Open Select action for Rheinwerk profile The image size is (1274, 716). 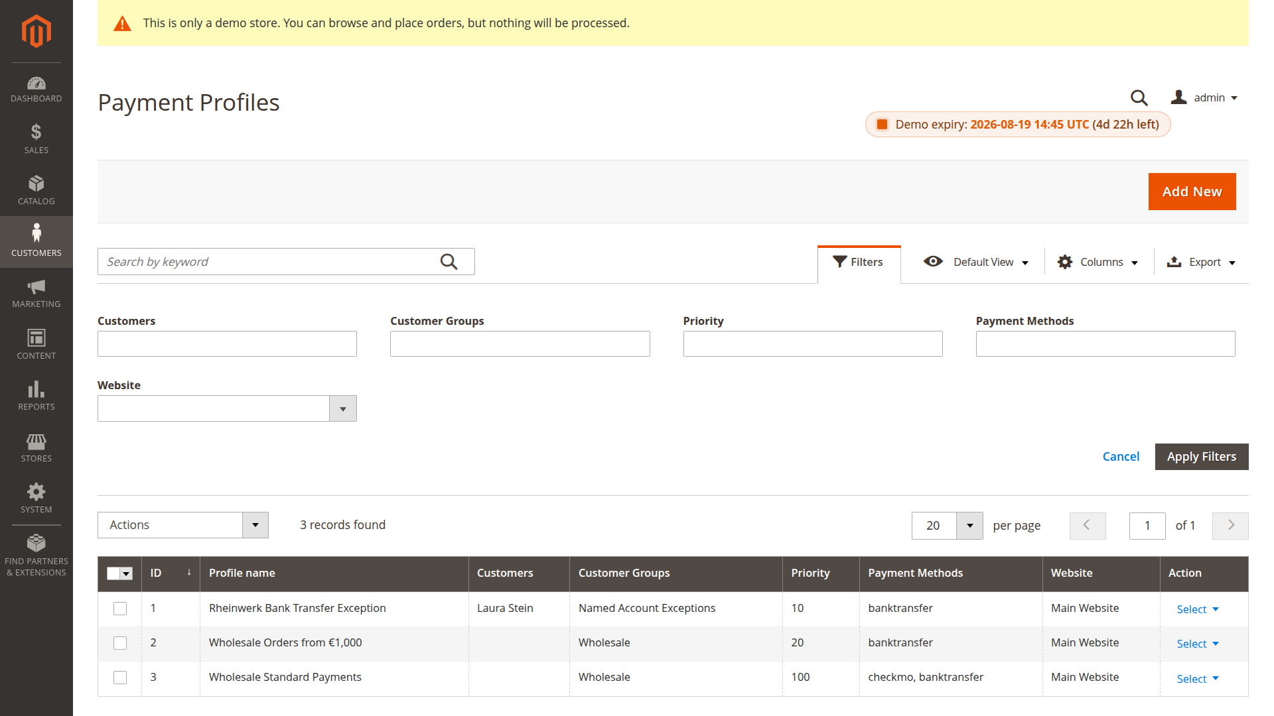pyautogui.click(x=1198, y=609)
